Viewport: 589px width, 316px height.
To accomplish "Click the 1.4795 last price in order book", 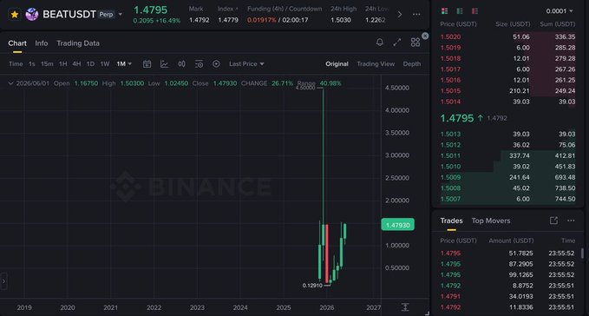I will tap(457, 118).
